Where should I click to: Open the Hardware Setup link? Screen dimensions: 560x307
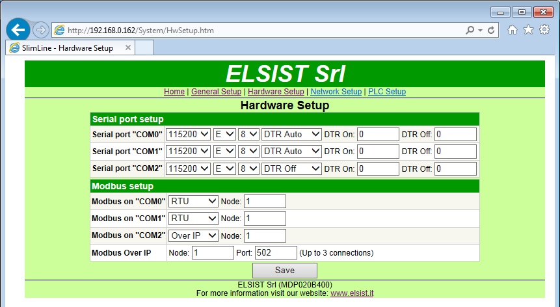(x=276, y=92)
